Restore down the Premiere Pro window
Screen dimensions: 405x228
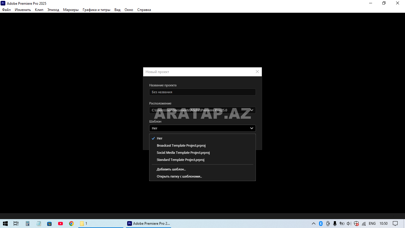[x=384, y=3]
